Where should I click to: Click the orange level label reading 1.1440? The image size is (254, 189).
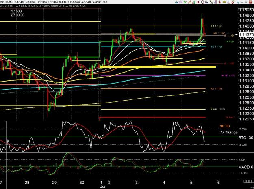[219, 34]
